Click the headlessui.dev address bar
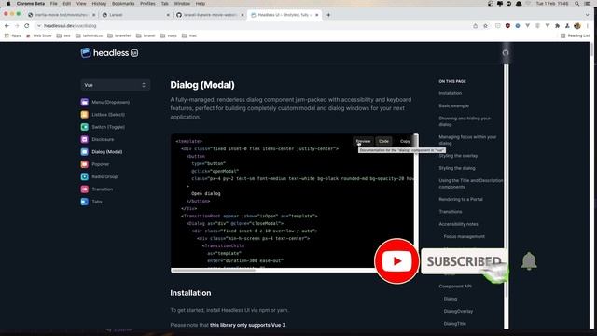The height and width of the screenshot is (336, 597). (253, 26)
